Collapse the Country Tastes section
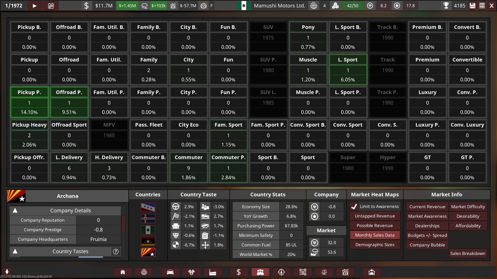 (15, 251)
